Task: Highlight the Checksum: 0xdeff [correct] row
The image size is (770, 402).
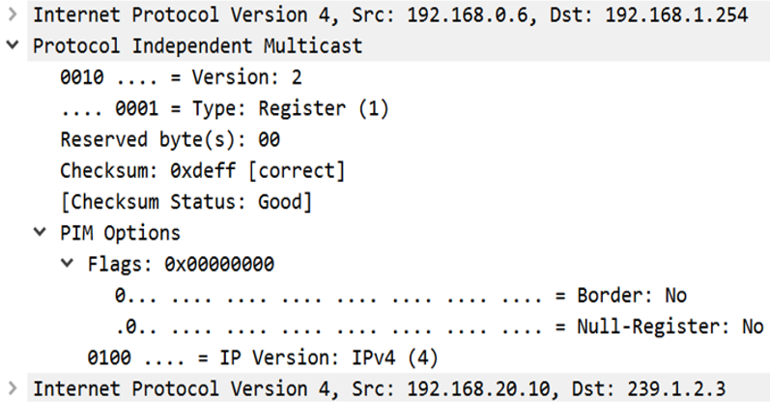Action: [202, 171]
